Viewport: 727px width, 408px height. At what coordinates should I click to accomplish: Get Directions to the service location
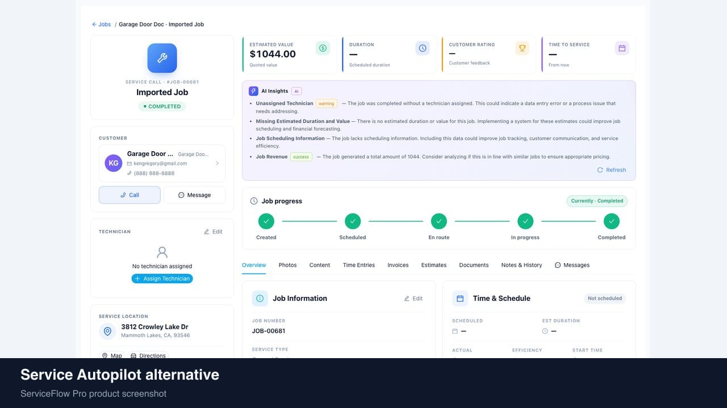click(x=148, y=356)
